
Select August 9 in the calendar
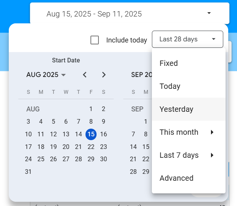pyautogui.click(x=103, y=122)
